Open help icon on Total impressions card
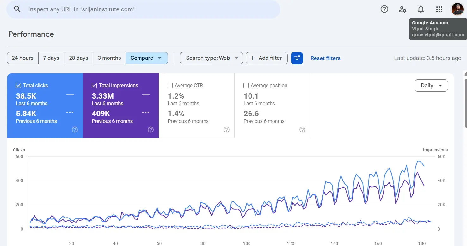 click(151, 130)
